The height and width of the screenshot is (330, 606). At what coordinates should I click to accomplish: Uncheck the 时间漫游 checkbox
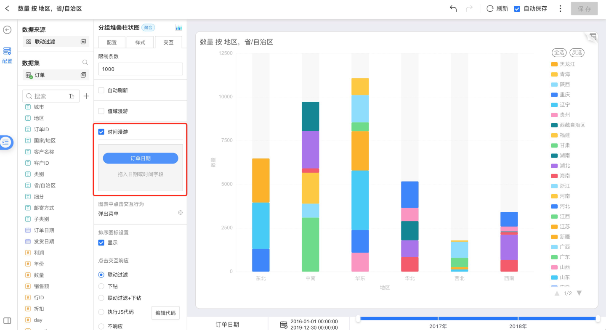(x=101, y=132)
